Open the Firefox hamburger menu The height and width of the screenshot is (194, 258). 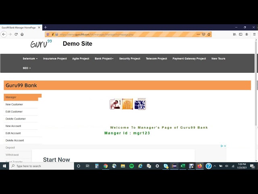click(x=254, y=34)
